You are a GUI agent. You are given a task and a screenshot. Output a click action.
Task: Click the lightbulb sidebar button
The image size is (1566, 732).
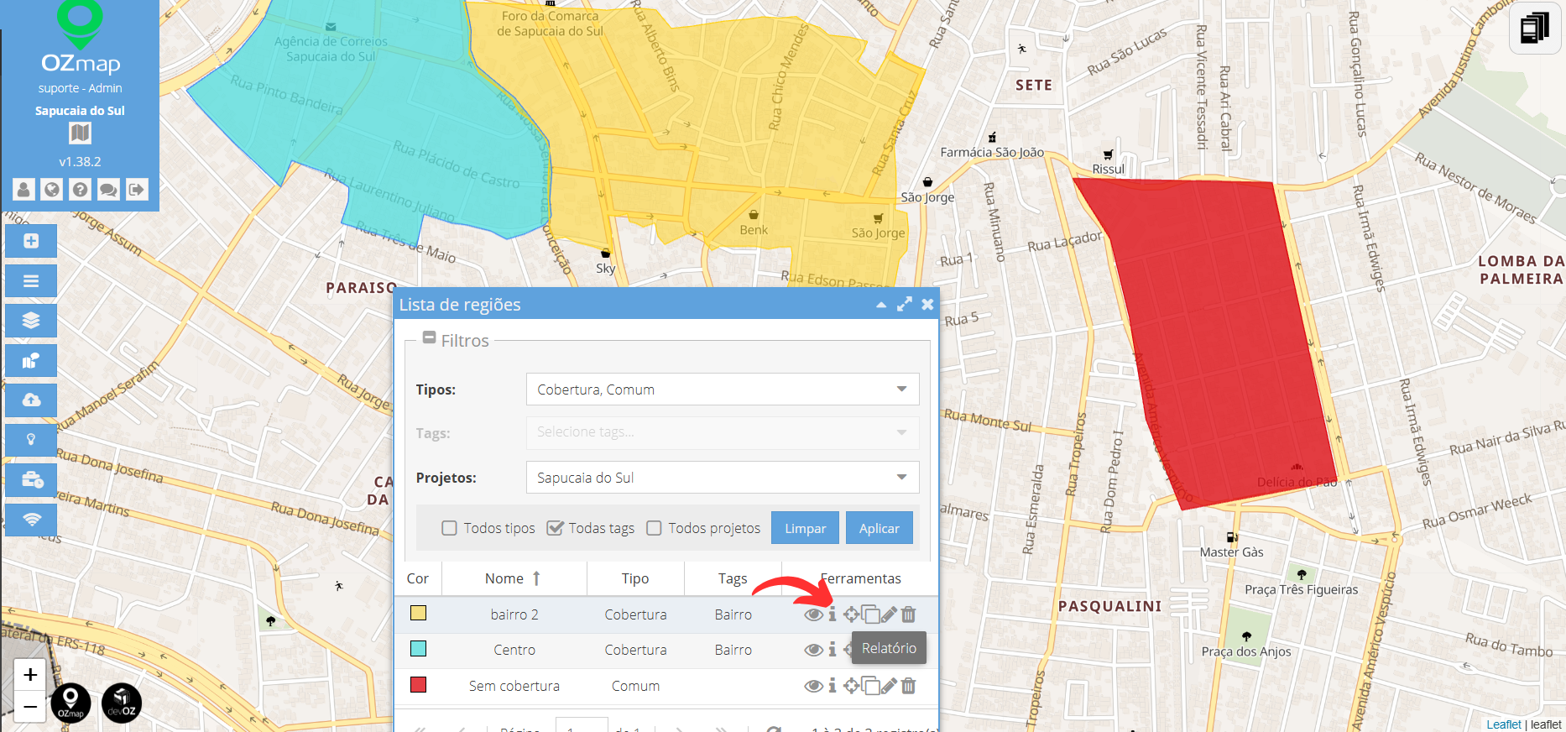coord(31,440)
